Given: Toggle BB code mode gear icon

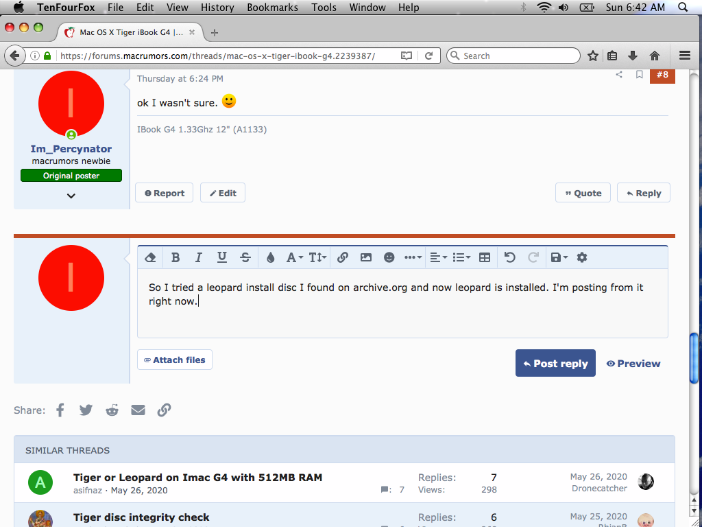Looking at the screenshot, I should point(581,258).
